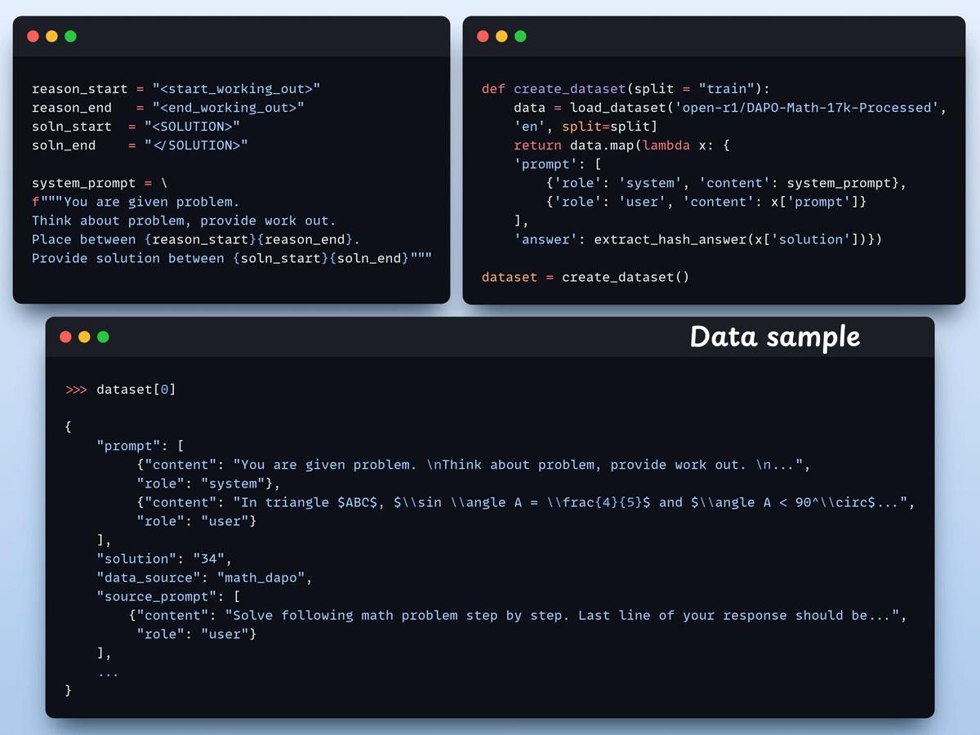This screenshot has width=980, height=735.
Task: Click yellow minimize dot on create_dataset window
Action: [x=501, y=36]
